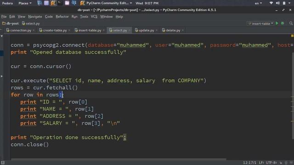
Task: Open the Refactor menu
Action: 62,16
